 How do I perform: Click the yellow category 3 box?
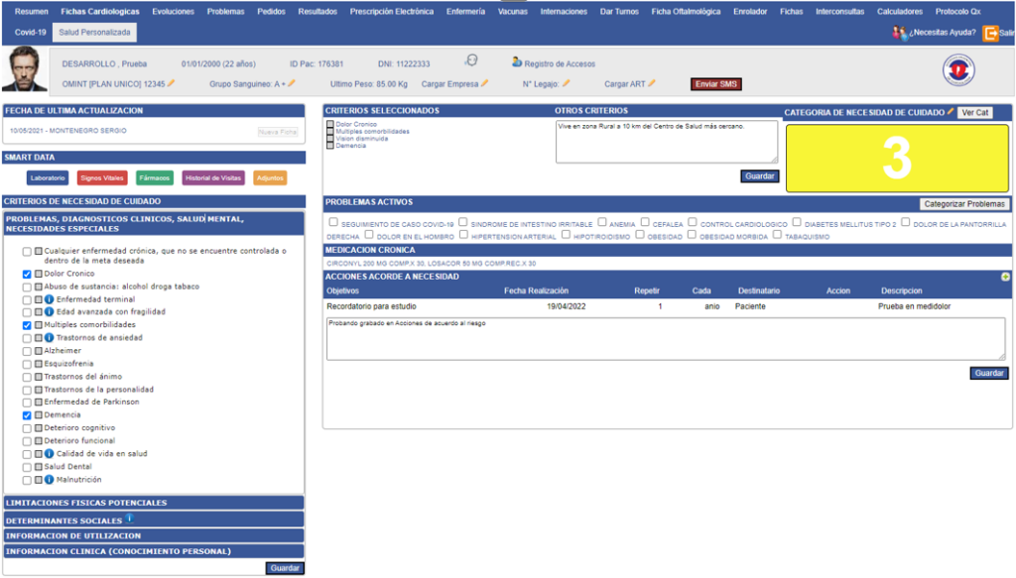[x=897, y=159]
